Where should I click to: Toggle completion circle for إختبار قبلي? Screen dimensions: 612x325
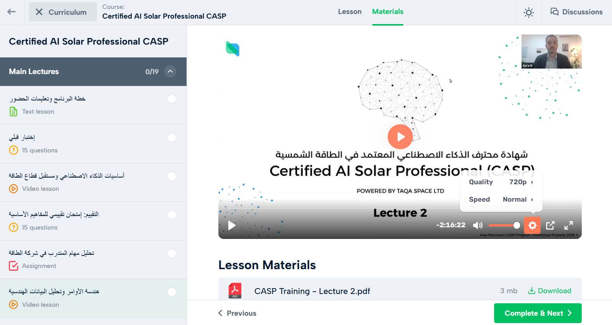click(x=172, y=138)
